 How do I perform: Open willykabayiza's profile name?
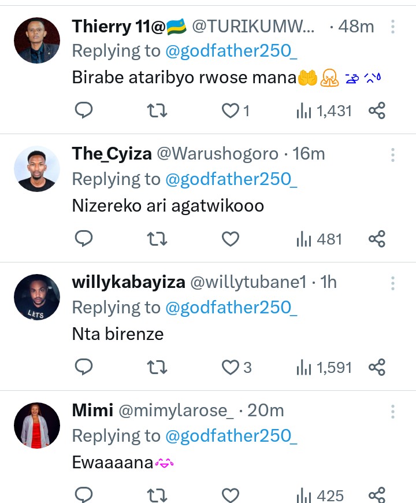[128, 282]
